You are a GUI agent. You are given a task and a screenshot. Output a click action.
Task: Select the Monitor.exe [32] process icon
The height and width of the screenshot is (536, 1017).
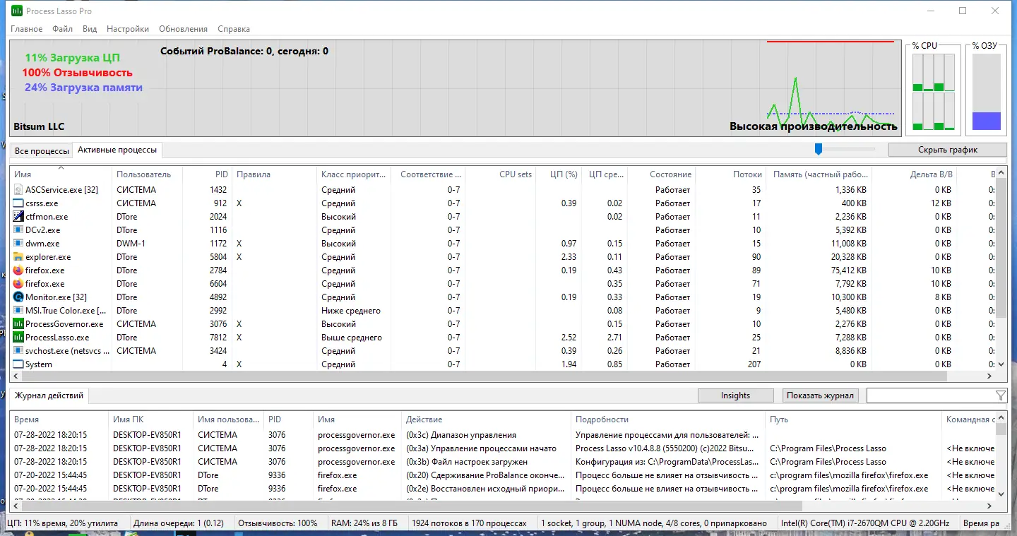point(18,297)
